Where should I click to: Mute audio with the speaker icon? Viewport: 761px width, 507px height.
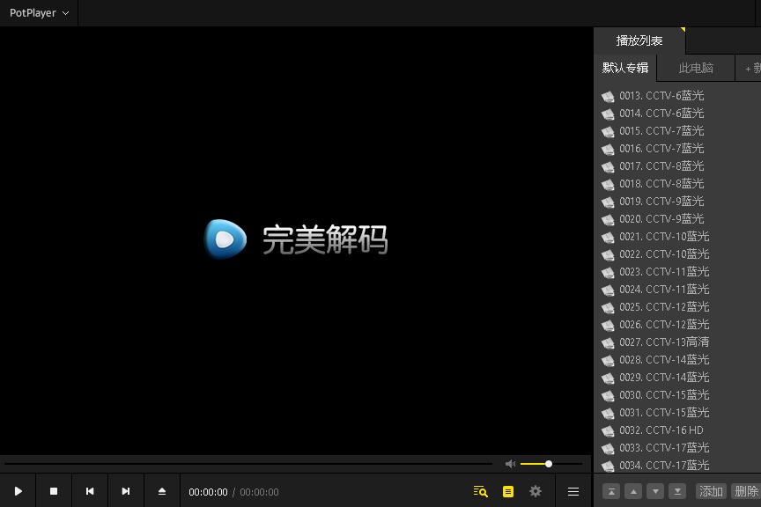(x=511, y=464)
